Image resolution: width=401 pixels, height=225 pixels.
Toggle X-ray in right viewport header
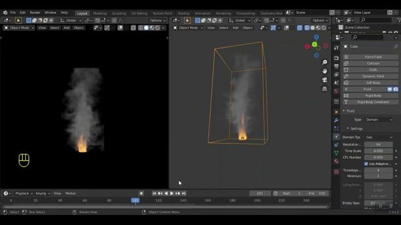(x=299, y=27)
